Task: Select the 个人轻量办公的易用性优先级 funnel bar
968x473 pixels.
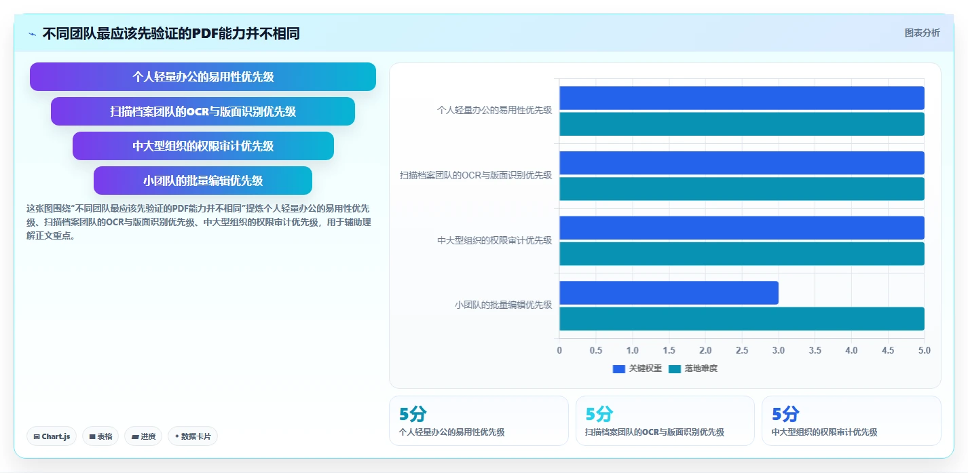Action: coord(203,77)
